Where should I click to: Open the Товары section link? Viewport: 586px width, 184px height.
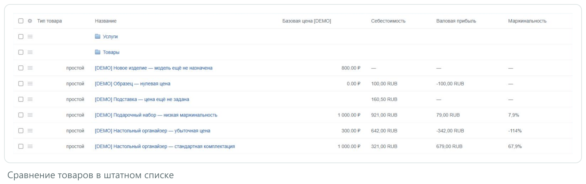[111, 52]
